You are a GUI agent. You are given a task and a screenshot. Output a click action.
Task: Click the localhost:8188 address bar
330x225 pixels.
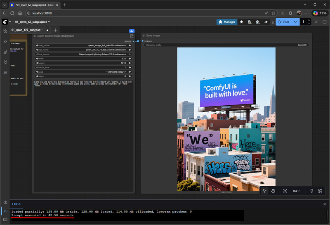(145, 13)
